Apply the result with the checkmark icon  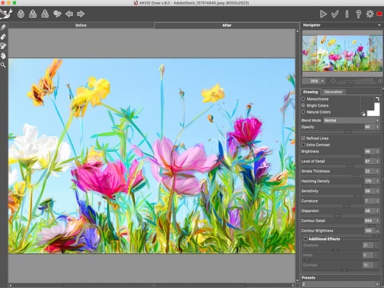(335, 13)
